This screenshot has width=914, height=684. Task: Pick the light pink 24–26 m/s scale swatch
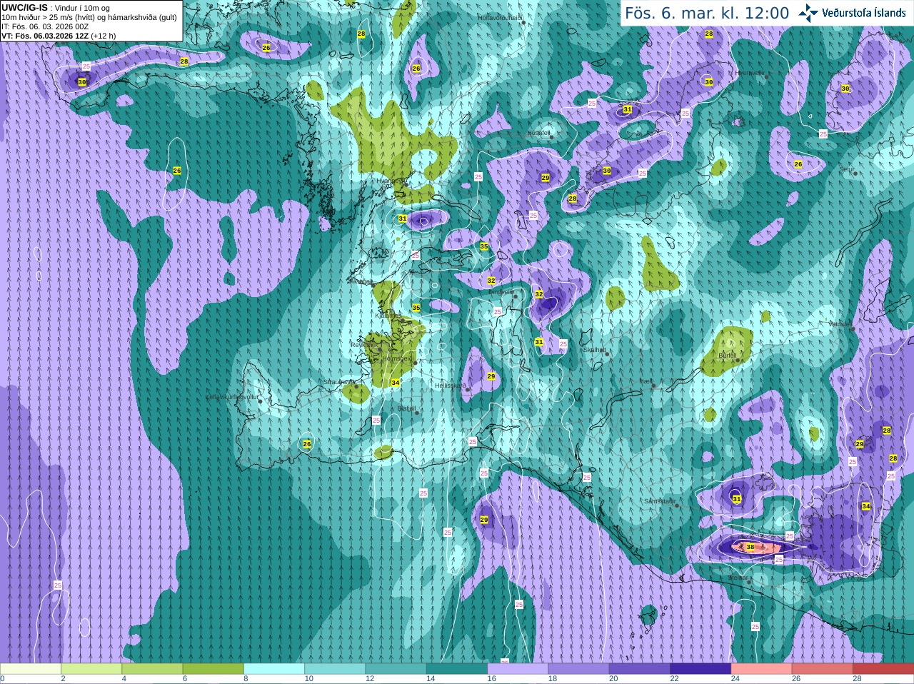point(762,669)
